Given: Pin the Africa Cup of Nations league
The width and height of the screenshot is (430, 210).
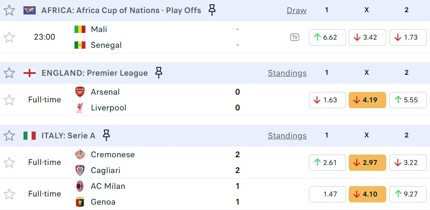Looking at the screenshot, I should click(x=212, y=10).
